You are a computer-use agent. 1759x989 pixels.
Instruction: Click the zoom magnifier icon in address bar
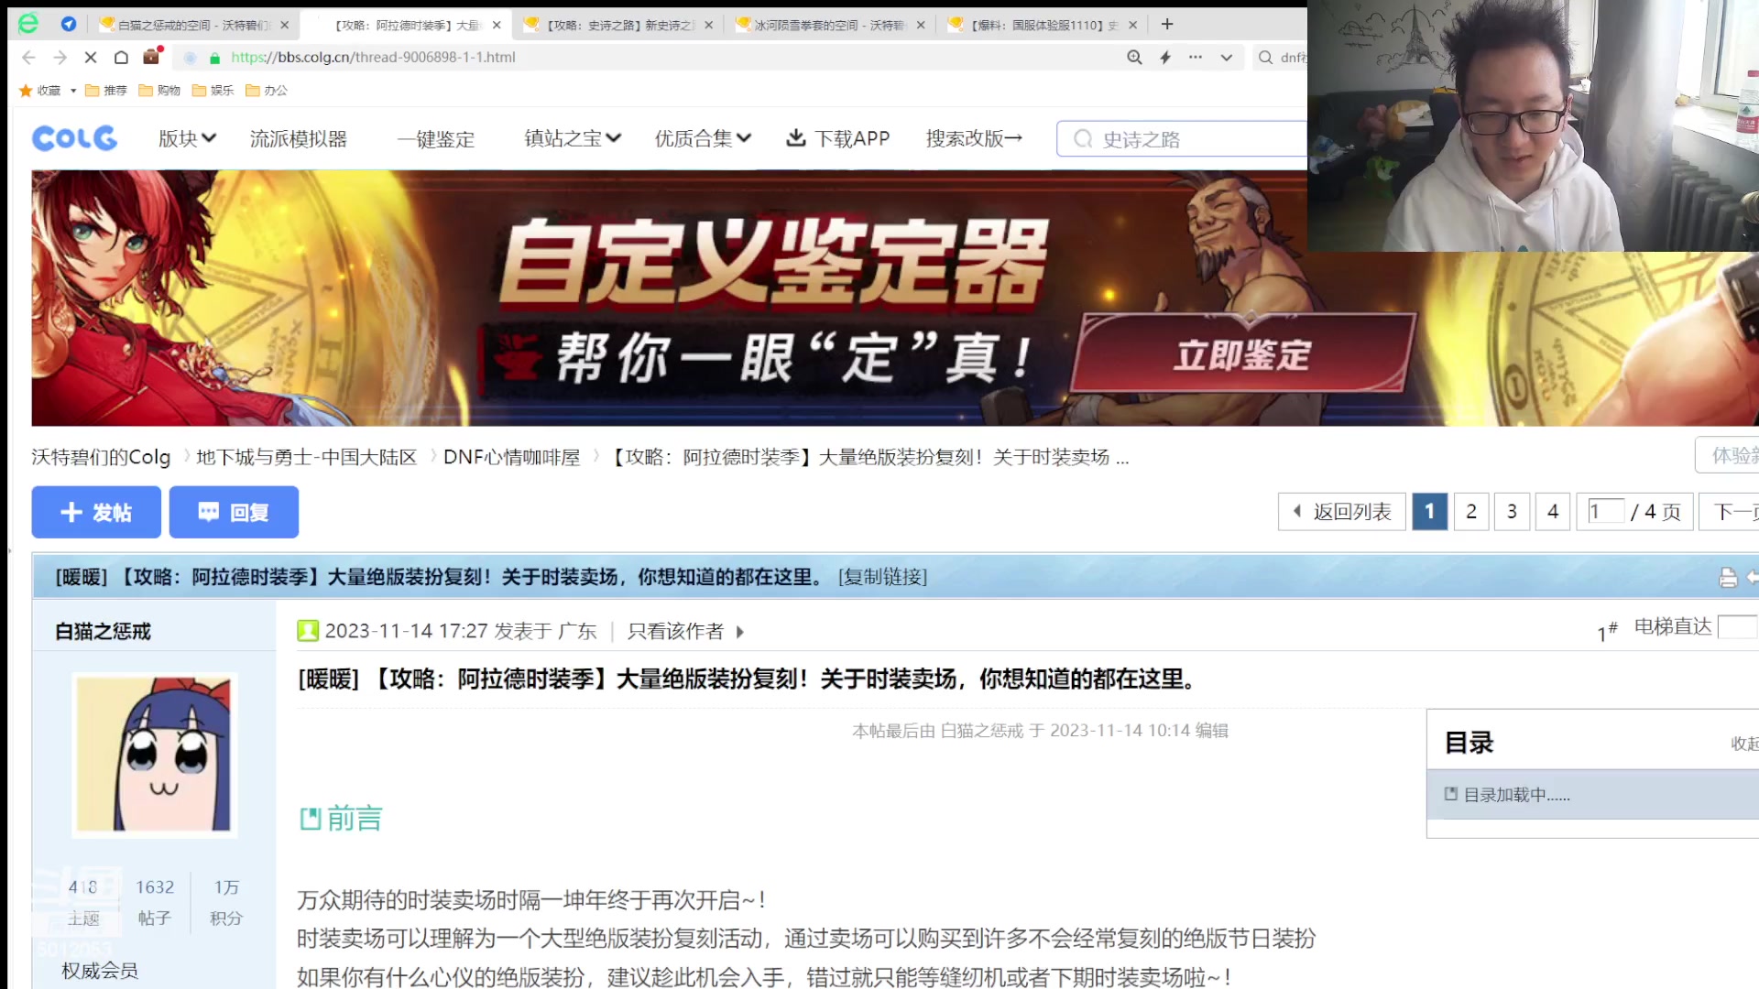point(1134,57)
